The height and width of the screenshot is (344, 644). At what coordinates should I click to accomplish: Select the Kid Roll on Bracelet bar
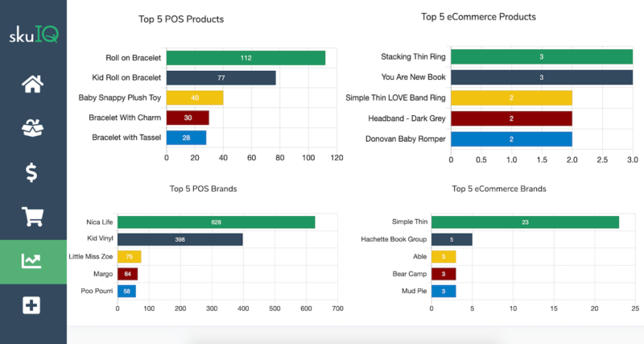(221, 78)
